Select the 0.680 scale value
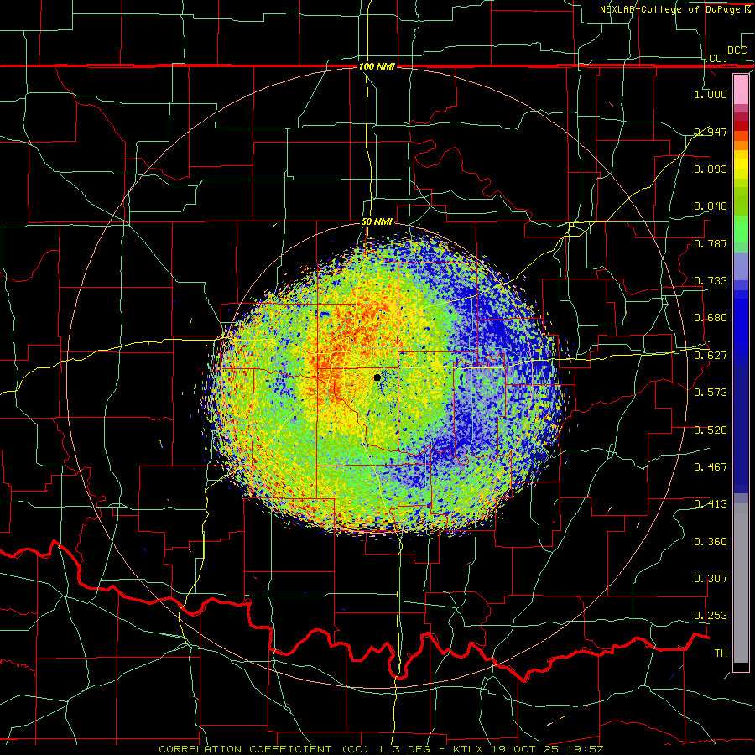755x755 pixels. coord(711,318)
